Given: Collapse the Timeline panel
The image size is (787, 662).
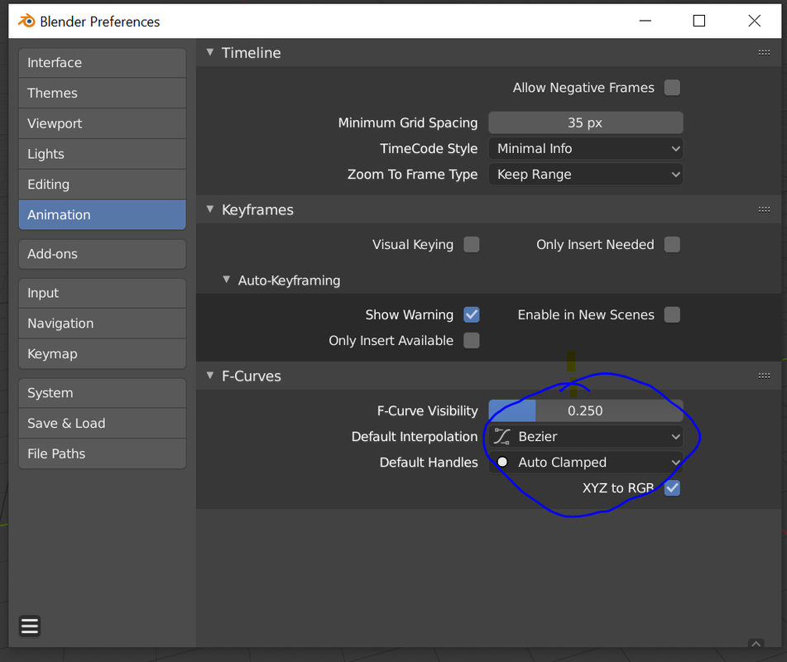Looking at the screenshot, I should [210, 52].
